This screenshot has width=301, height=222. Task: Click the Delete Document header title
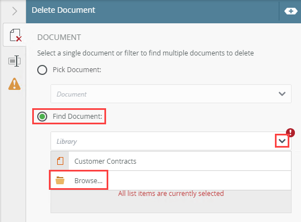[63, 10]
